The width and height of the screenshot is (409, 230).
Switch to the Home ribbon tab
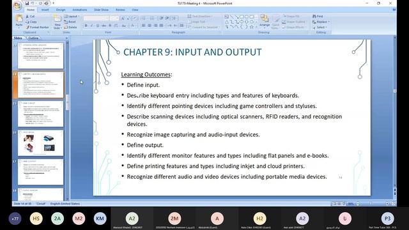point(31,10)
